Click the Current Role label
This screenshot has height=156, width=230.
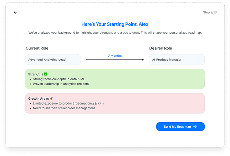(x=37, y=48)
